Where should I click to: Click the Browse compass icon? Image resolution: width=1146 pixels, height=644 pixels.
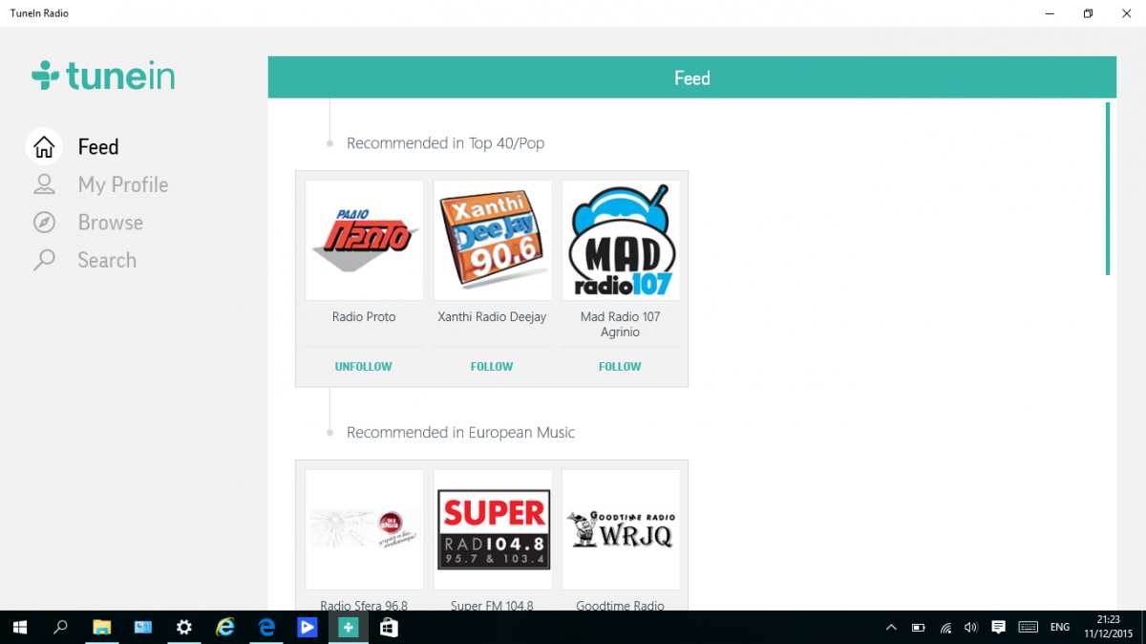pos(44,223)
